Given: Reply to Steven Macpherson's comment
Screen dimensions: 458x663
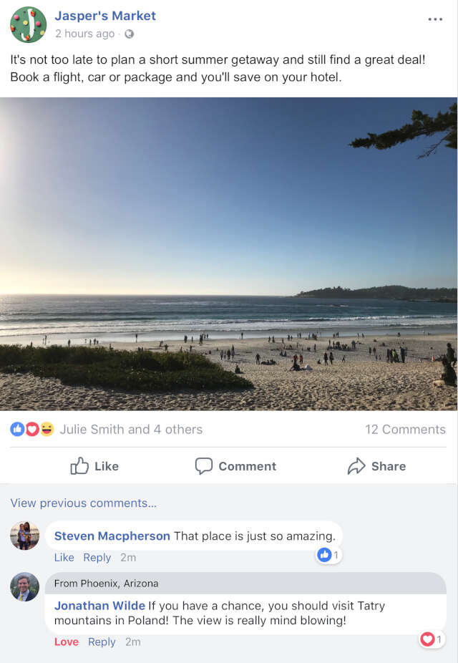Looking at the screenshot, I should (97, 558).
